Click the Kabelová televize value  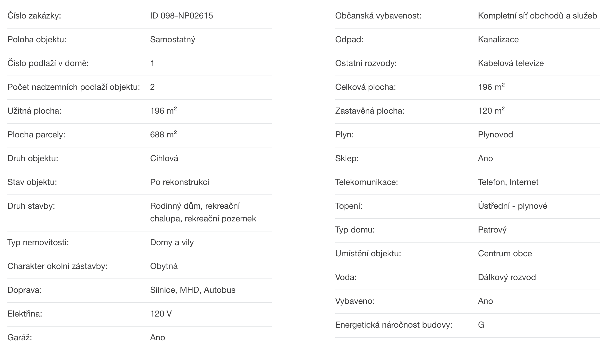(511, 63)
